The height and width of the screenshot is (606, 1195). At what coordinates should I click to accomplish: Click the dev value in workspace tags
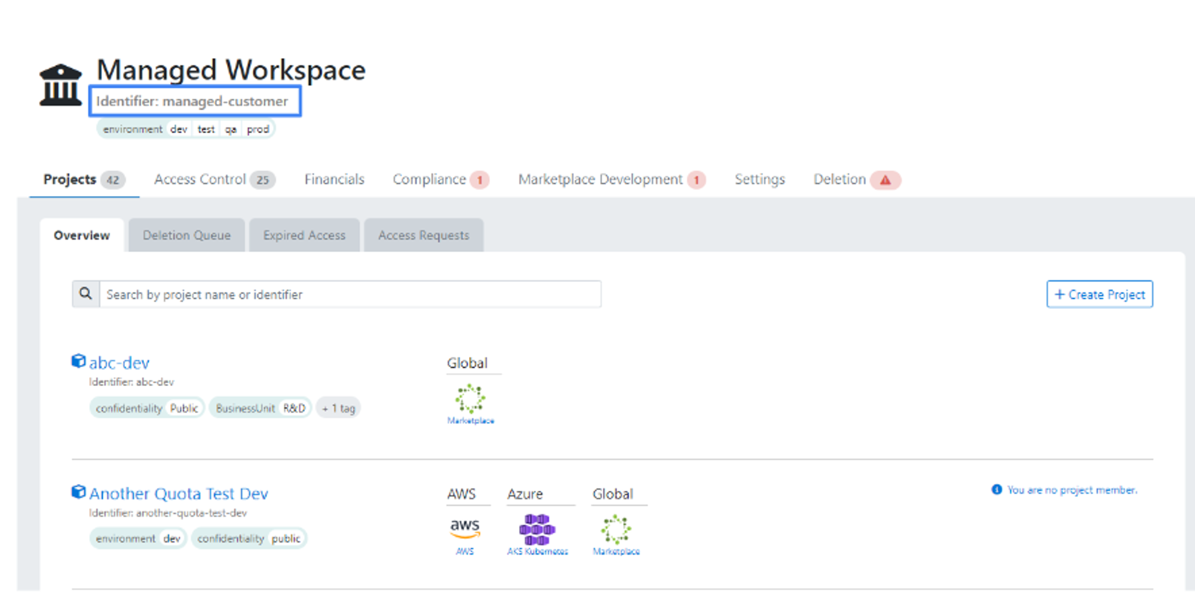pos(179,129)
